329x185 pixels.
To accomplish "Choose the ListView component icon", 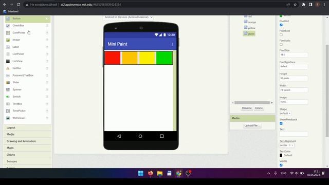I will coord(8,61).
